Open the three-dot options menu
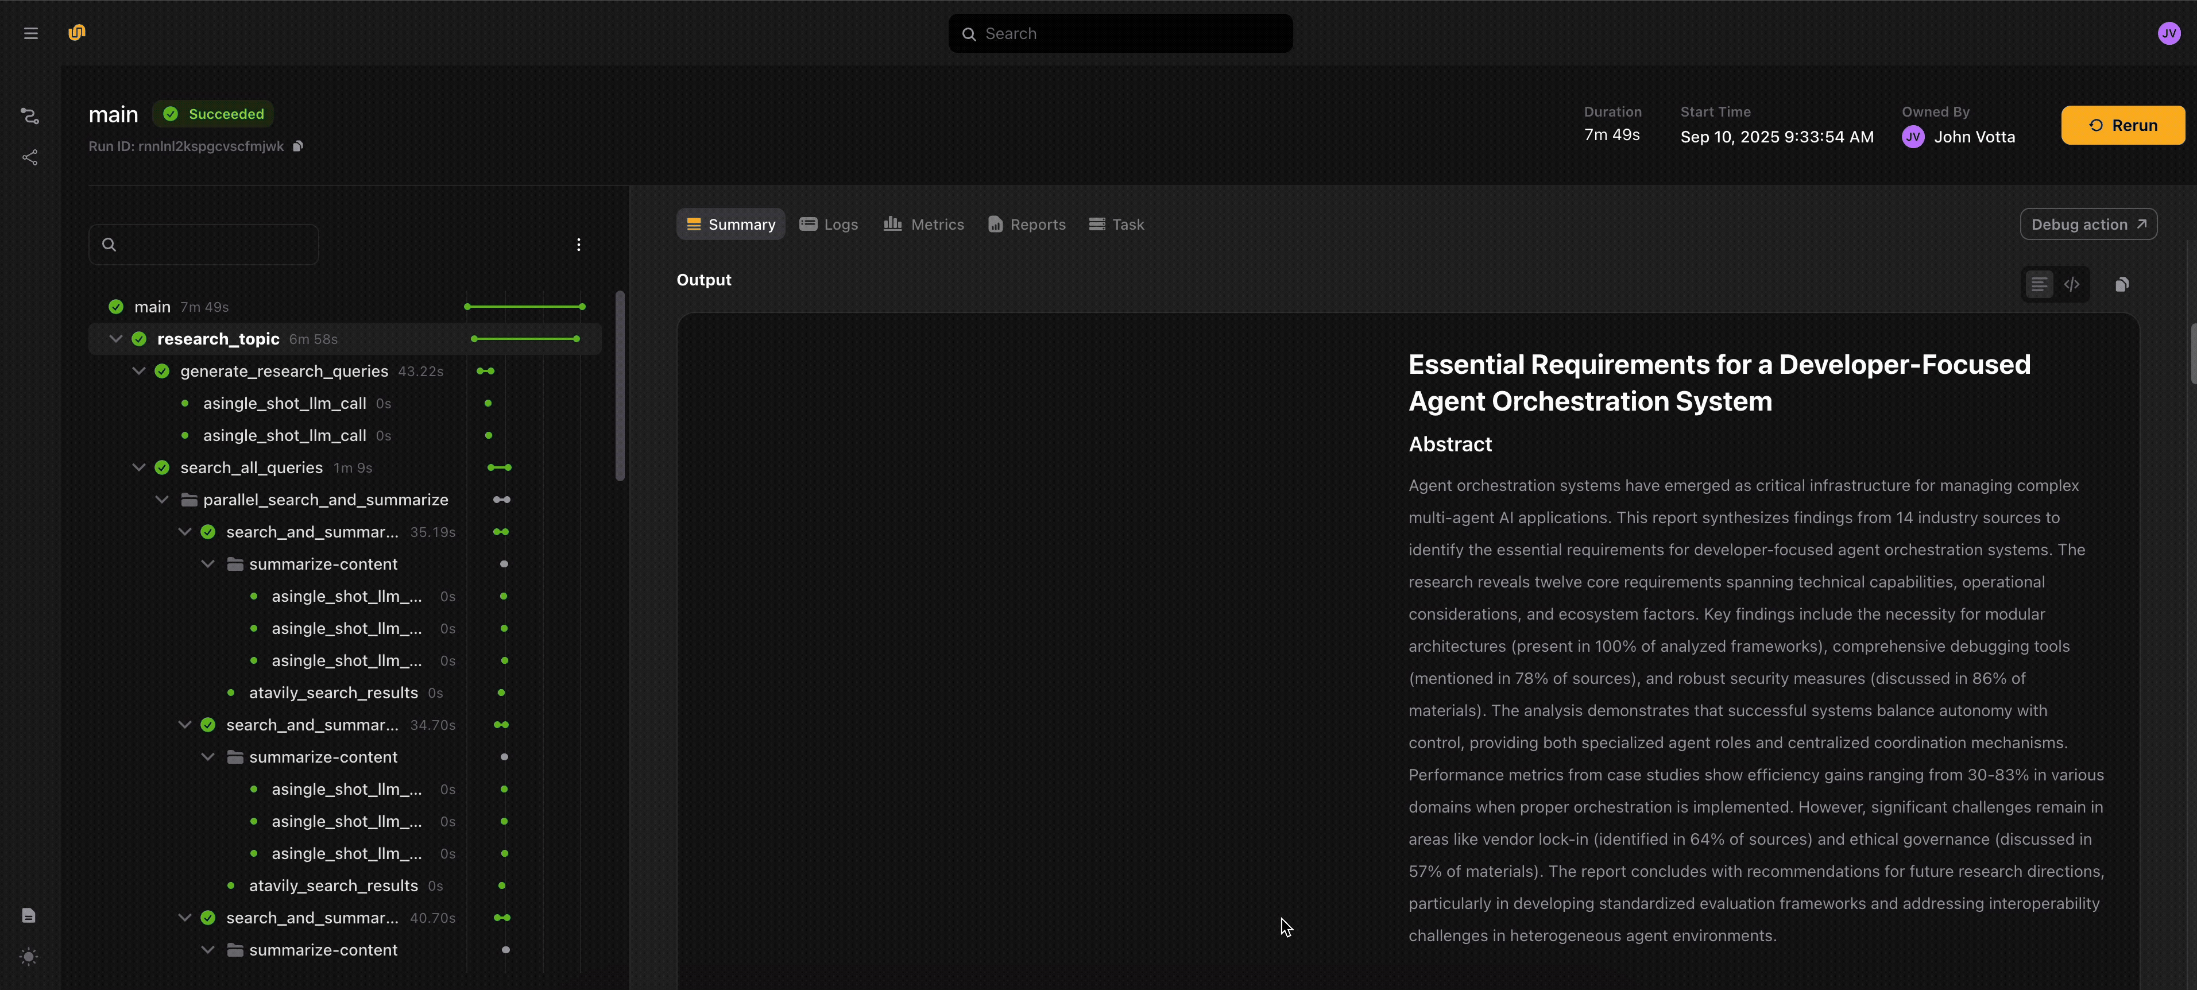 [578, 245]
